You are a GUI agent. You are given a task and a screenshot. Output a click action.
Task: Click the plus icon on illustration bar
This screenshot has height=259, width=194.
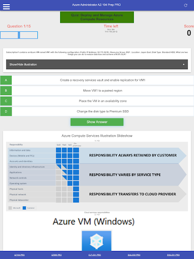(x=183, y=64)
